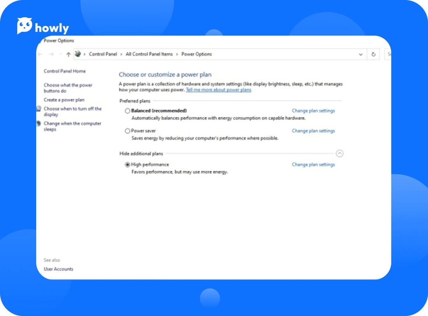Select the Balanced (recommended) power plan
Image resolution: width=428 pixels, height=316 pixels.
(128, 111)
